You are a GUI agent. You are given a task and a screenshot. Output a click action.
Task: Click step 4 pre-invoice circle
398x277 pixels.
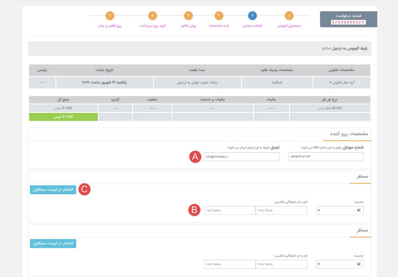point(189,16)
